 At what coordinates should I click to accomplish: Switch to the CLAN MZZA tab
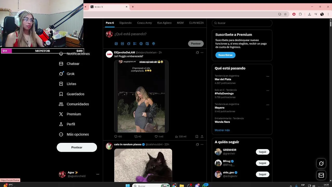click(x=196, y=23)
